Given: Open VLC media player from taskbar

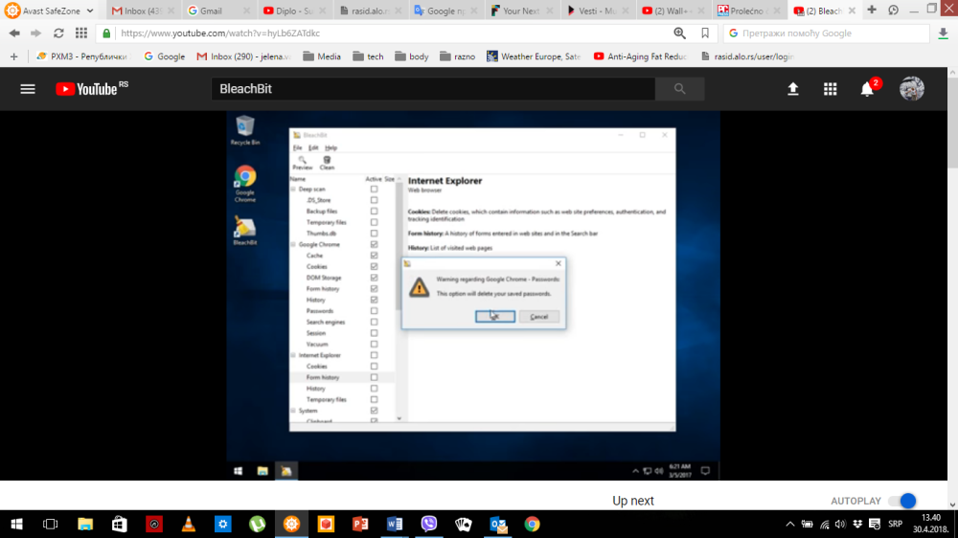Looking at the screenshot, I should click(189, 524).
